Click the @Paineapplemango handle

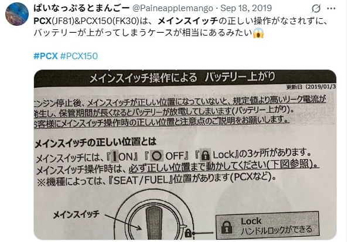(x=173, y=8)
